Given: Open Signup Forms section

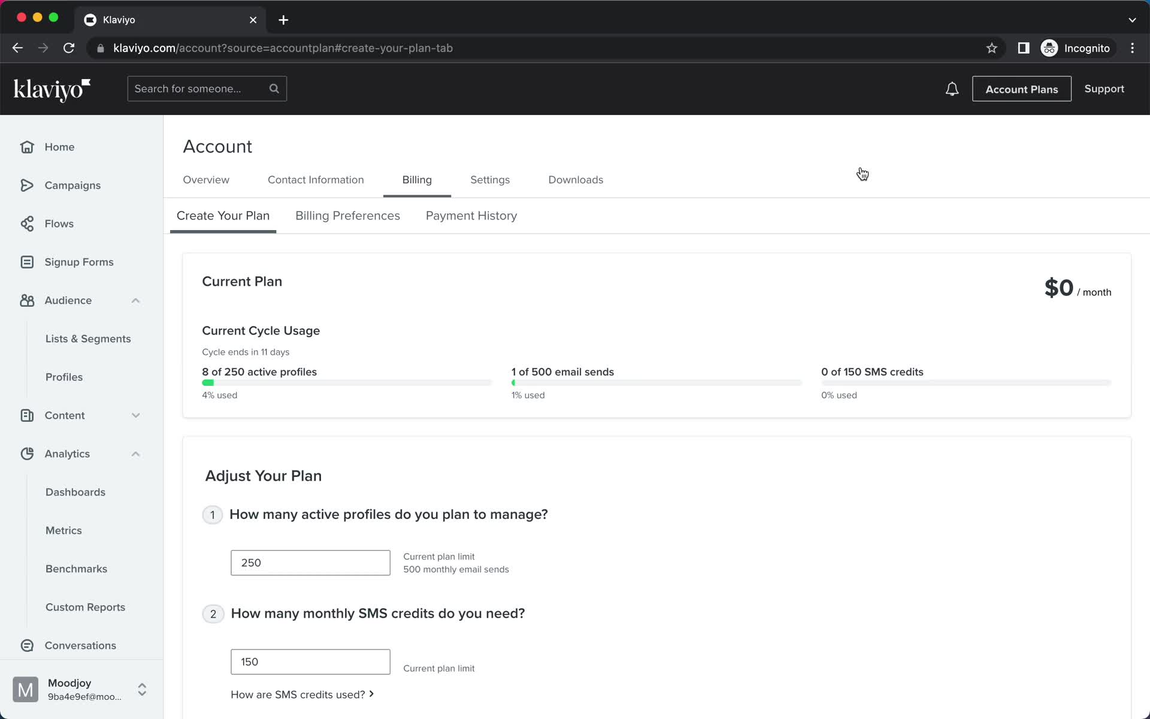Looking at the screenshot, I should (x=78, y=262).
